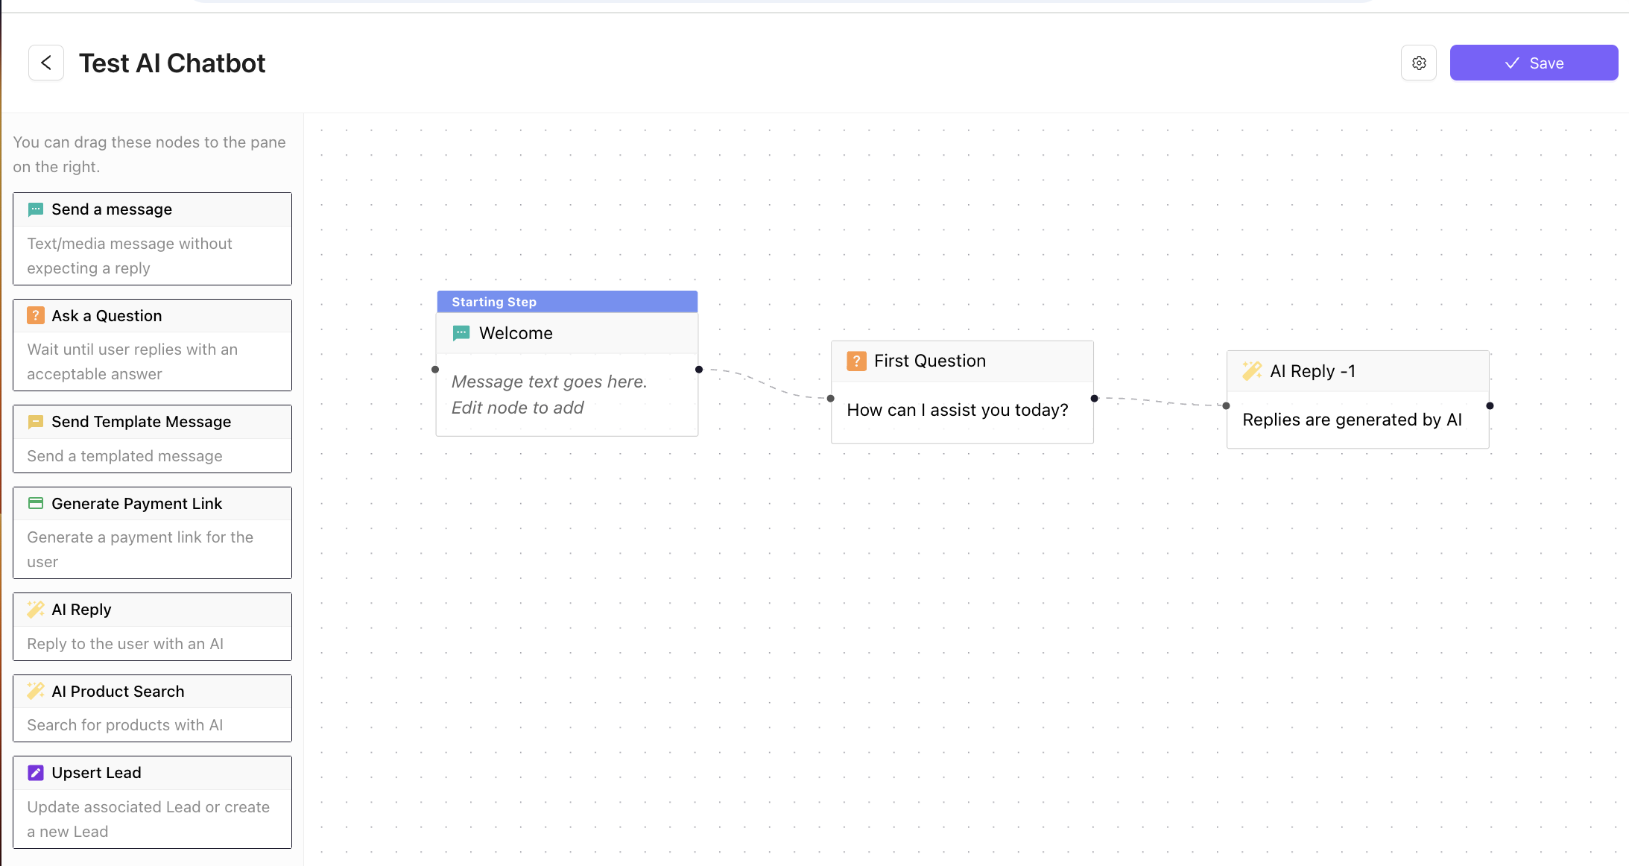Click the AI Product Search wand icon

[x=35, y=691]
